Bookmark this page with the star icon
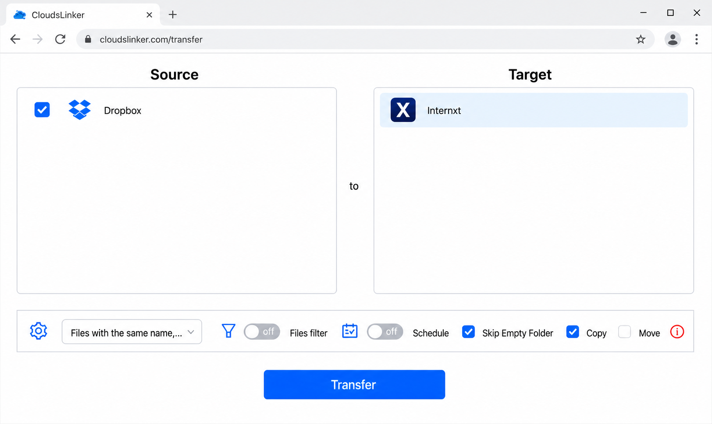Image resolution: width=712 pixels, height=424 pixels. point(641,39)
